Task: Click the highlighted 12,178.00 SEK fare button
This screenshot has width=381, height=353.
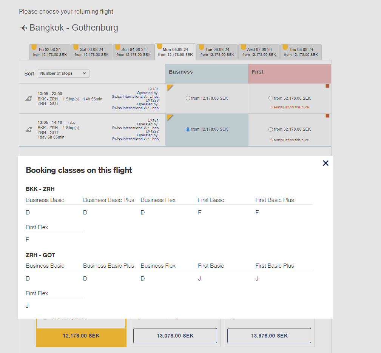Action: (x=81, y=336)
